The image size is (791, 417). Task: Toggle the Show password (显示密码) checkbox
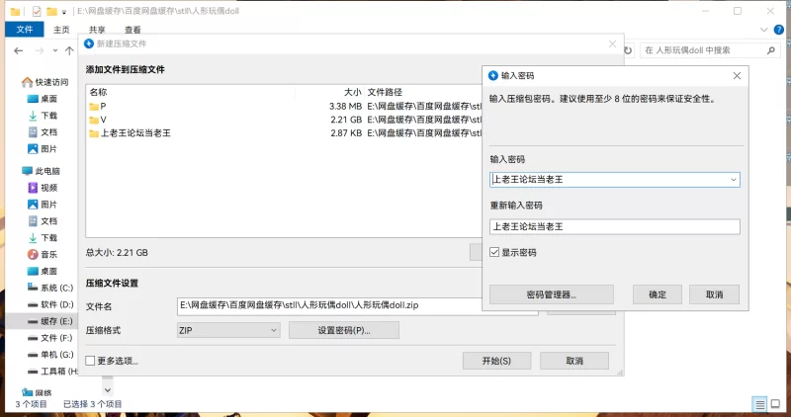494,252
